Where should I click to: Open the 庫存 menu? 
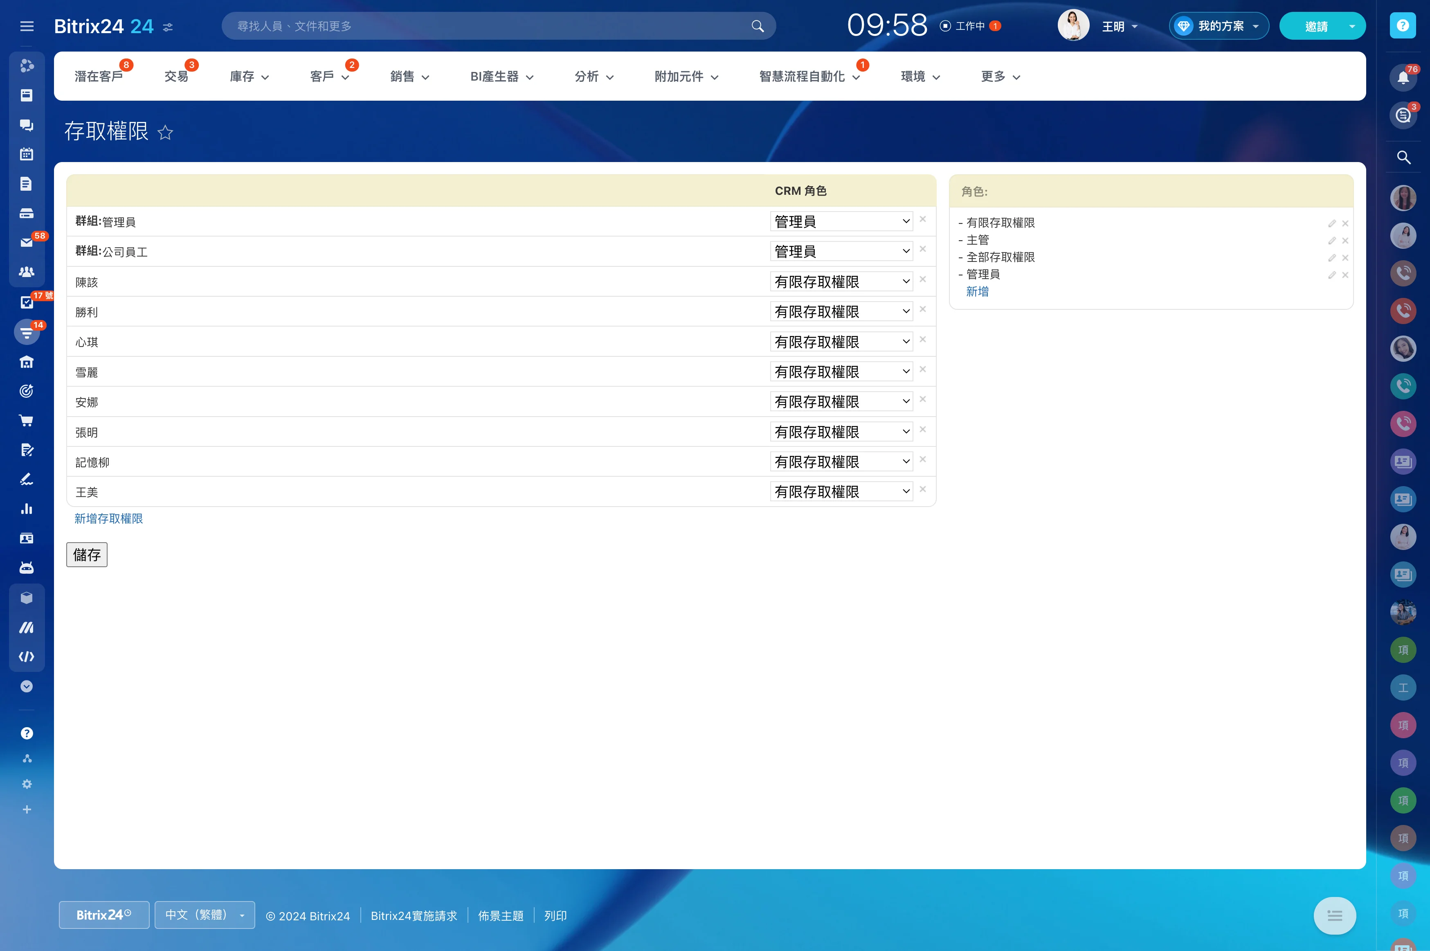249,77
